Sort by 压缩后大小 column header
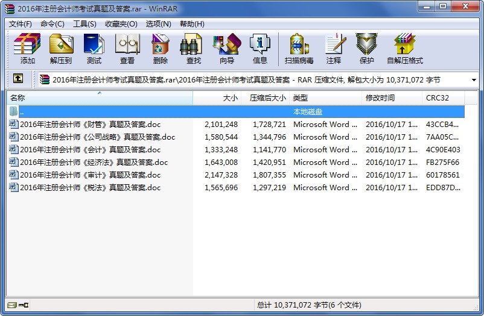The height and width of the screenshot is (316, 484). pyautogui.click(x=265, y=98)
